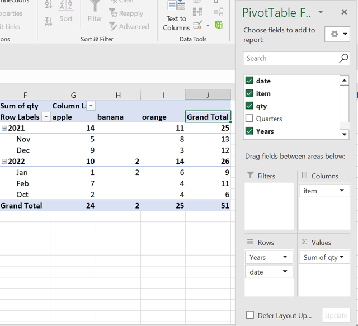Open Advanced filter options

(129, 26)
